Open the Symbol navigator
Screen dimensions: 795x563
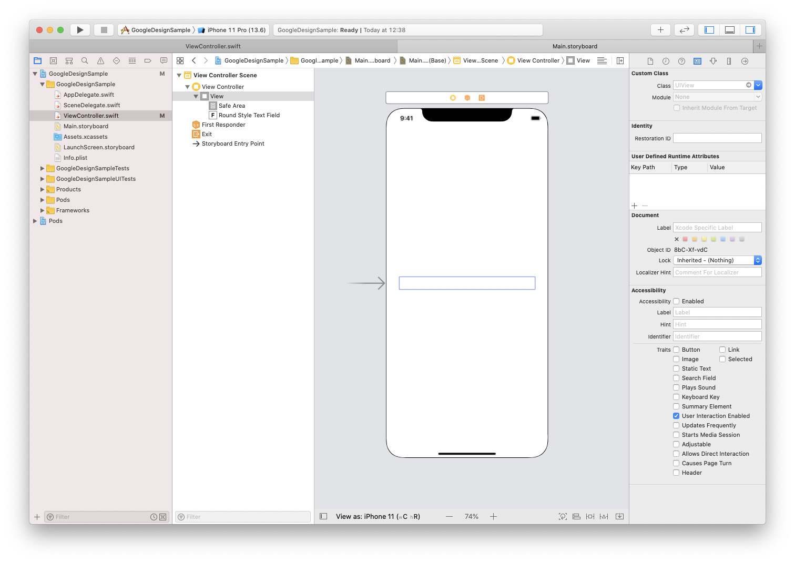pyautogui.click(x=69, y=61)
